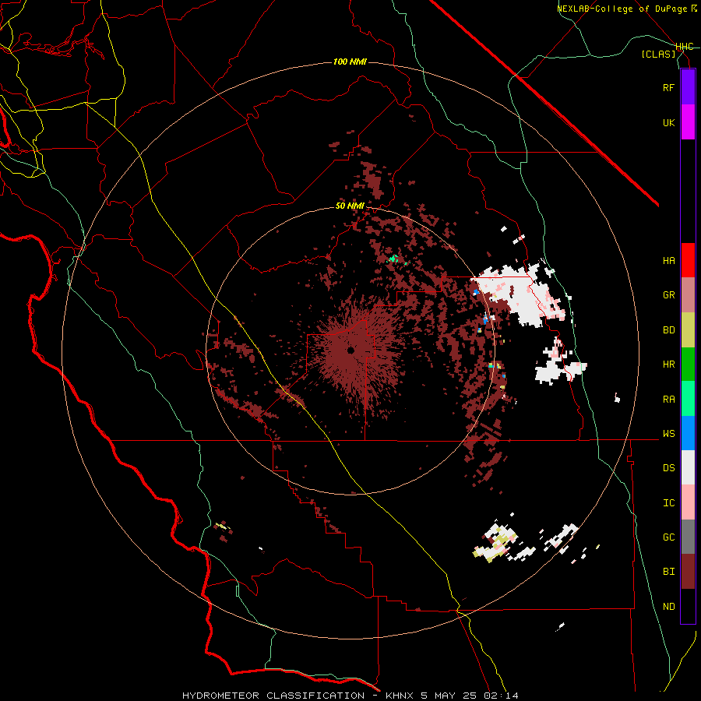This screenshot has width=701, height=701.
Task: Click the 100 NMI range ring label
Action: (350, 62)
